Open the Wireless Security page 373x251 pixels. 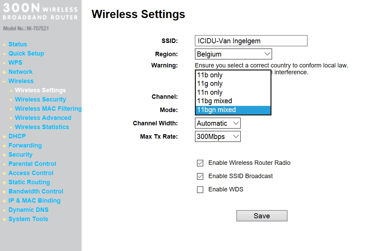coord(41,99)
